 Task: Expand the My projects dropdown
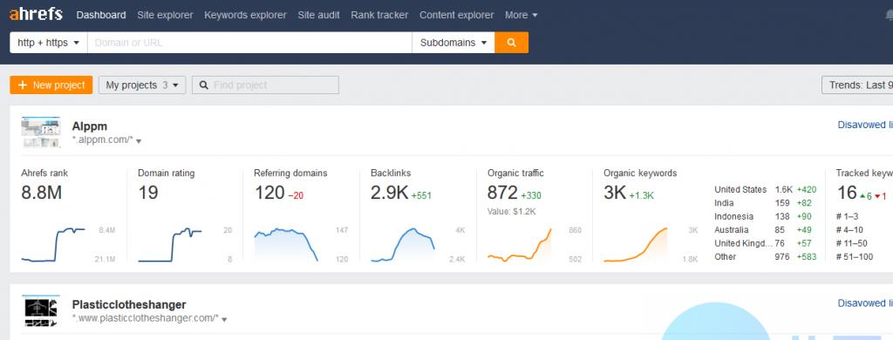[x=142, y=85]
